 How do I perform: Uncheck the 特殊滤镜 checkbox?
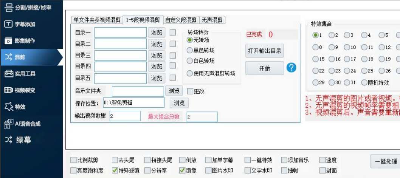115,170
